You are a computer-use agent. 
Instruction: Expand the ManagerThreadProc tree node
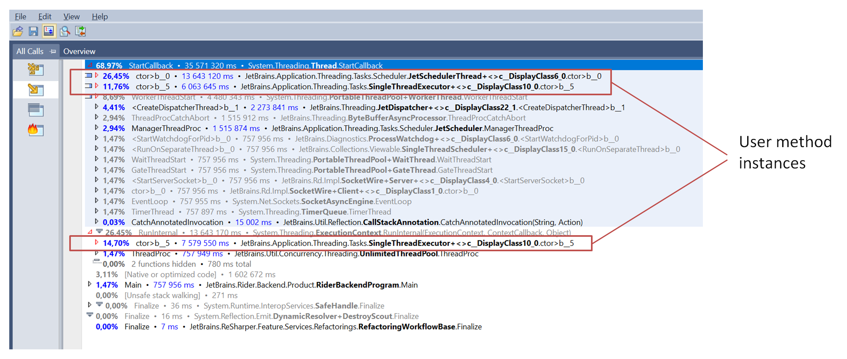click(97, 128)
